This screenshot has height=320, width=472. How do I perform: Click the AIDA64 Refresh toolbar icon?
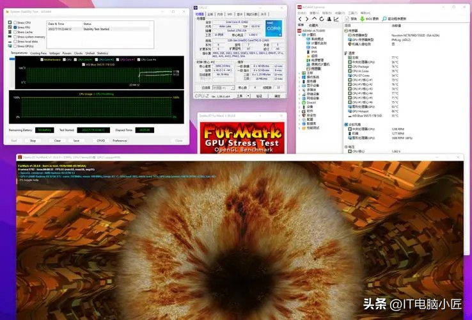[322, 19]
